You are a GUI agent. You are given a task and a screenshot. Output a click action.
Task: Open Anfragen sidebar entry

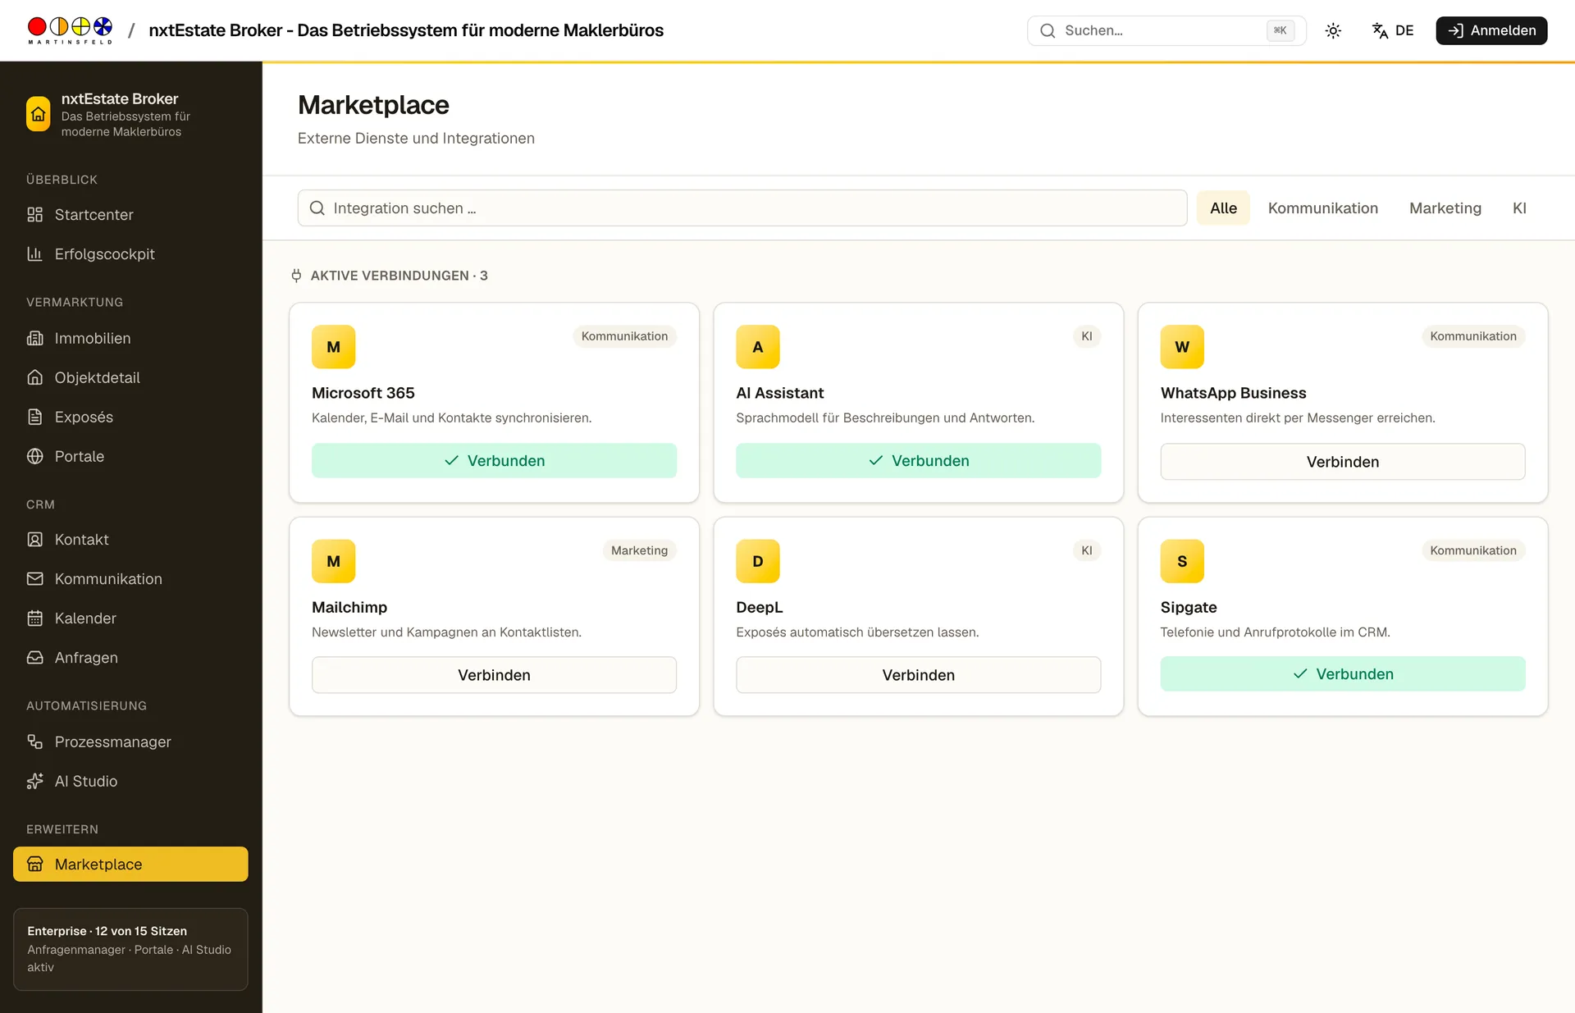(130, 658)
